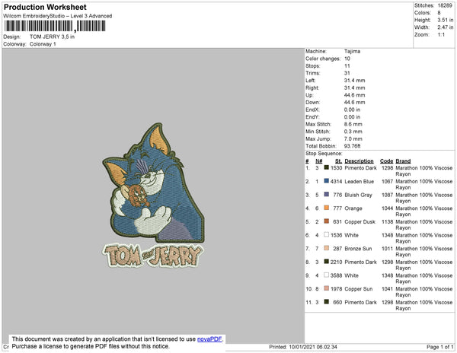Click the Min Stitch value '0.3 mm'
This screenshot has height=353, width=457.
[x=353, y=132]
